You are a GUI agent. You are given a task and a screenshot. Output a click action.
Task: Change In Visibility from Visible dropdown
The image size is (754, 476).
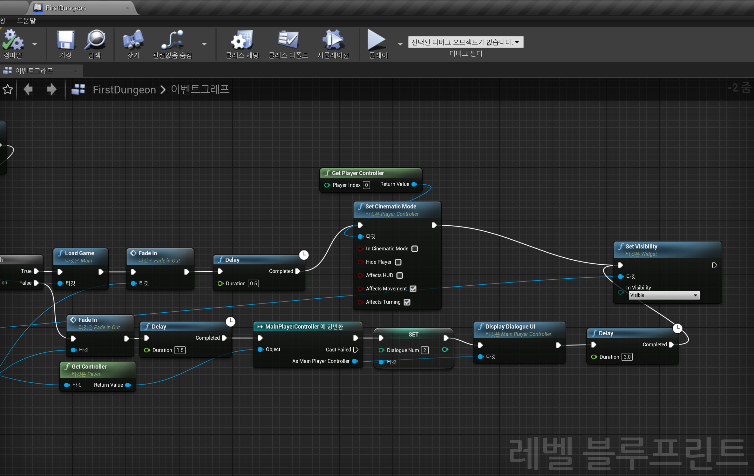pyautogui.click(x=663, y=295)
